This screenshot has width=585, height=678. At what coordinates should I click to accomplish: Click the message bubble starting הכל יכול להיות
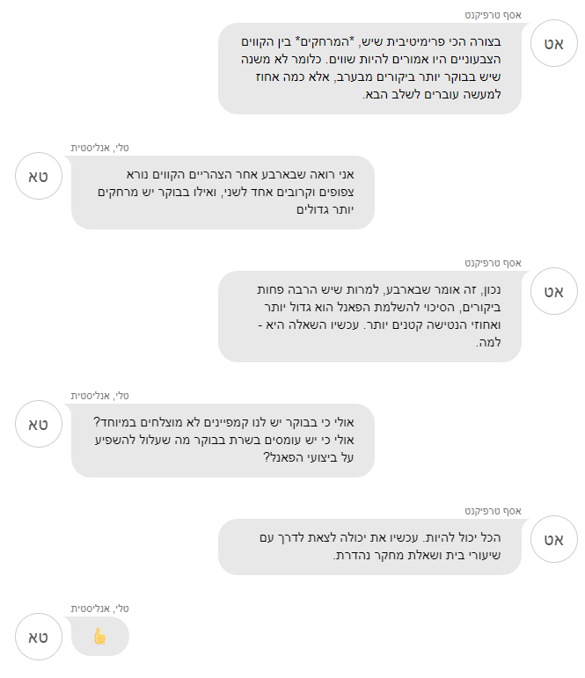click(x=369, y=547)
